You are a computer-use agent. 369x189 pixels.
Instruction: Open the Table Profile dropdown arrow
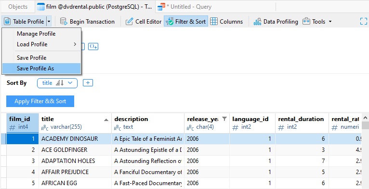49,22
